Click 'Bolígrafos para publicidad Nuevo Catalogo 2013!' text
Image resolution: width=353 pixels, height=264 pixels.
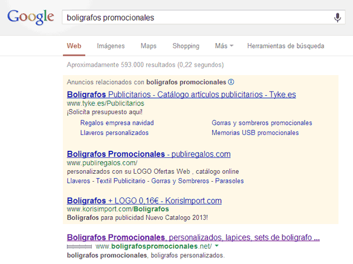click(137, 218)
